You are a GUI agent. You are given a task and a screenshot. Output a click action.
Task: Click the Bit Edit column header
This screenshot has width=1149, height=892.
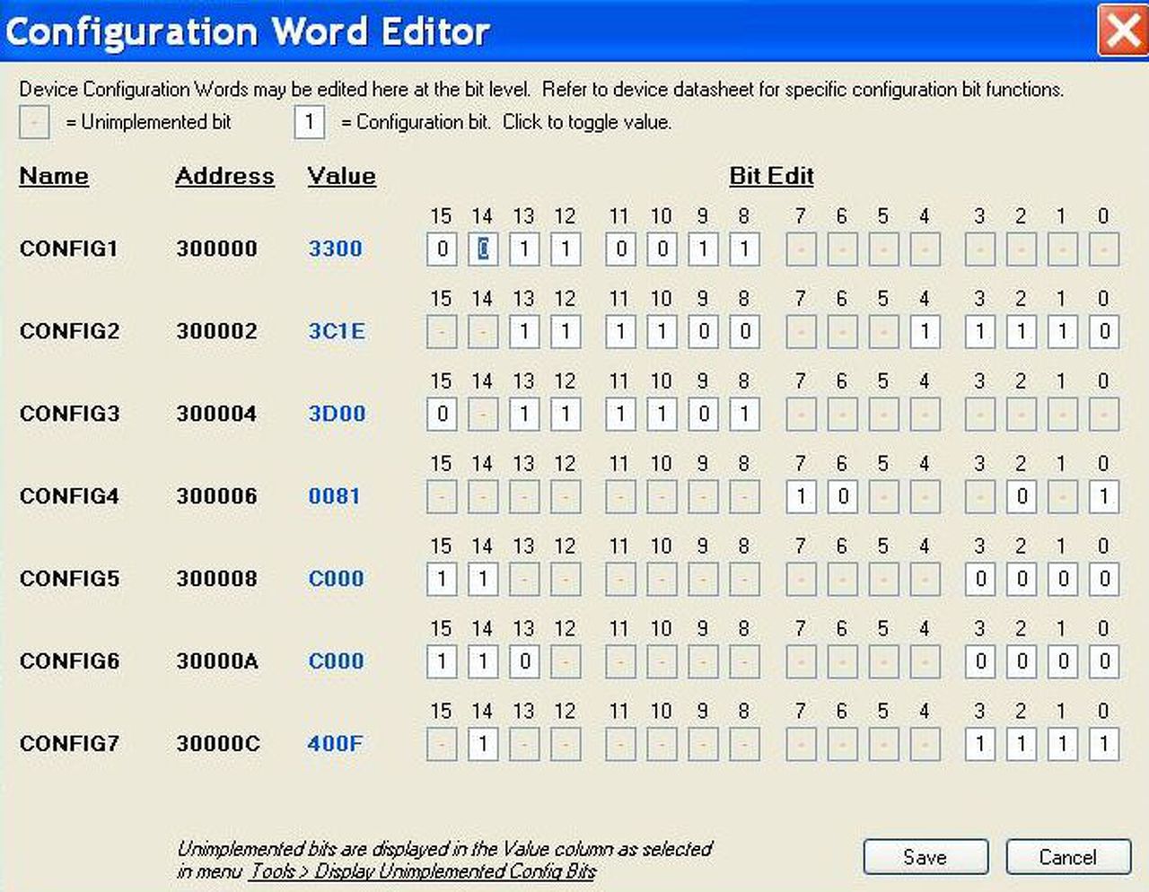tap(772, 176)
